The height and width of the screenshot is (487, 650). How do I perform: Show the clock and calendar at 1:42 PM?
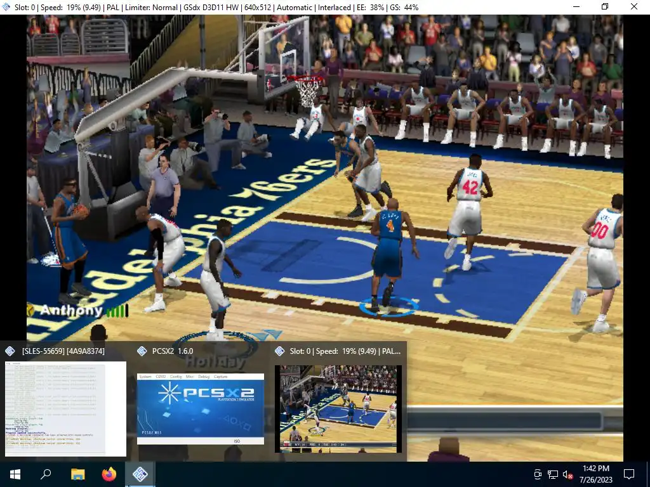coord(595,474)
